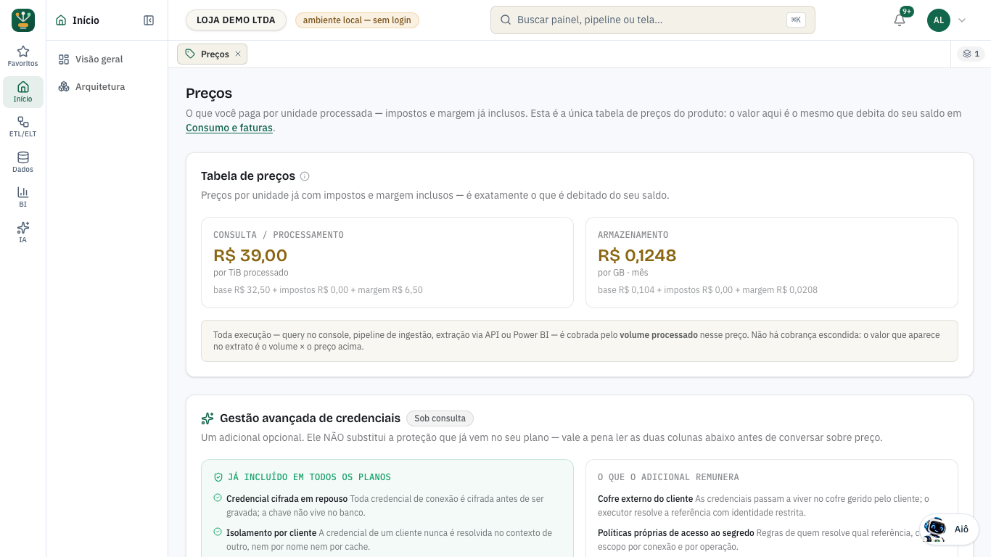This screenshot has height=557, width=991.
Task: Click the Início panel title
Action: point(86,20)
